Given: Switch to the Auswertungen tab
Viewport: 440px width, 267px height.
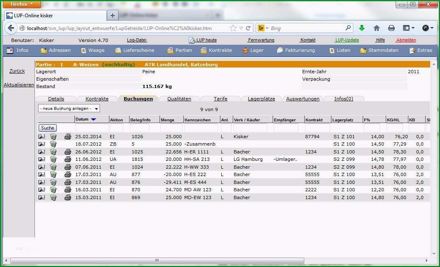Looking at the screenshot, I should point(303,99).
